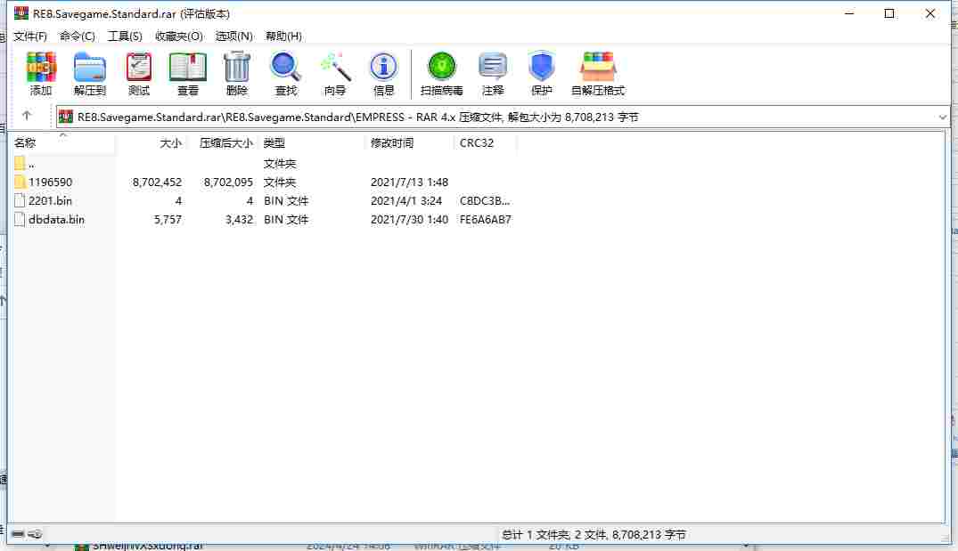This screenshot has height=551, width=958.
Task: Click the C8DC3B... CRC32 value
Action: click(485, 201)
